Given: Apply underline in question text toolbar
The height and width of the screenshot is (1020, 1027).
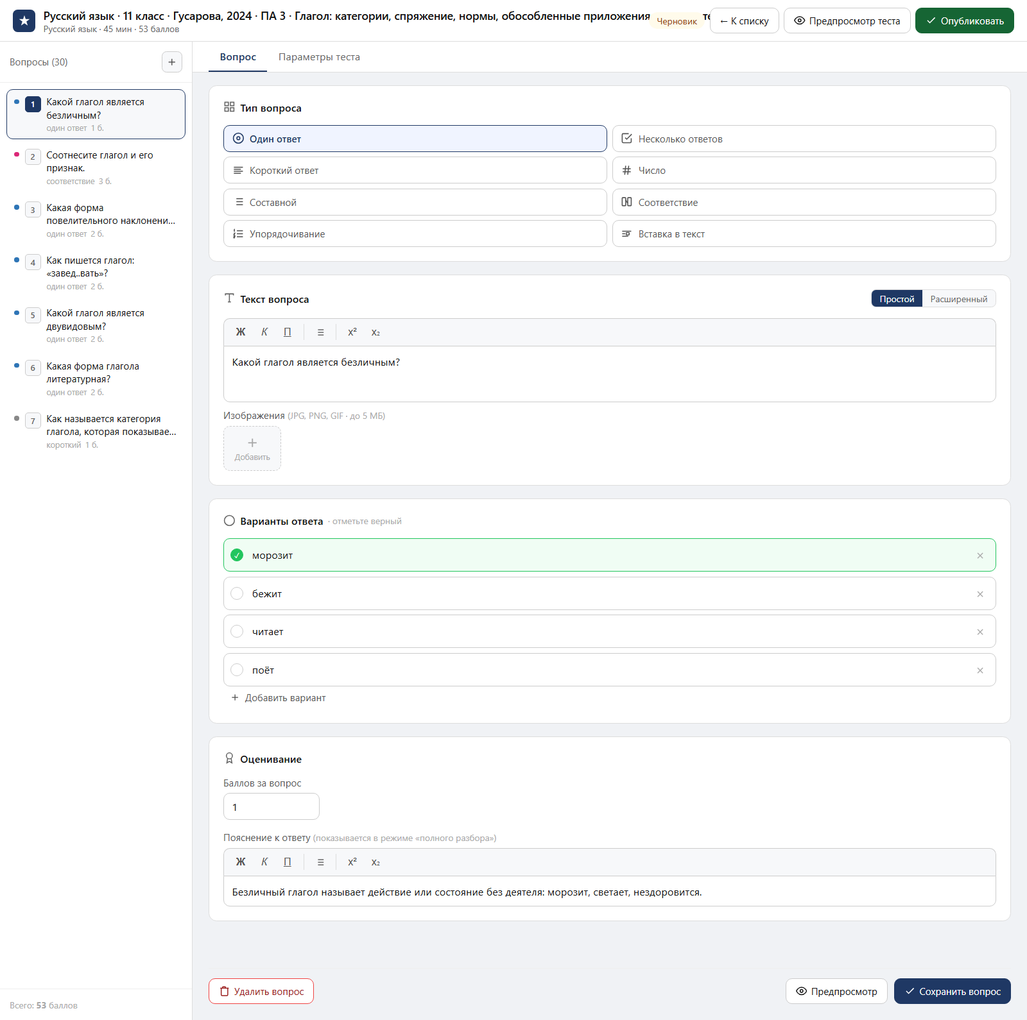Looking at the screenshot, I should (288, 332).
